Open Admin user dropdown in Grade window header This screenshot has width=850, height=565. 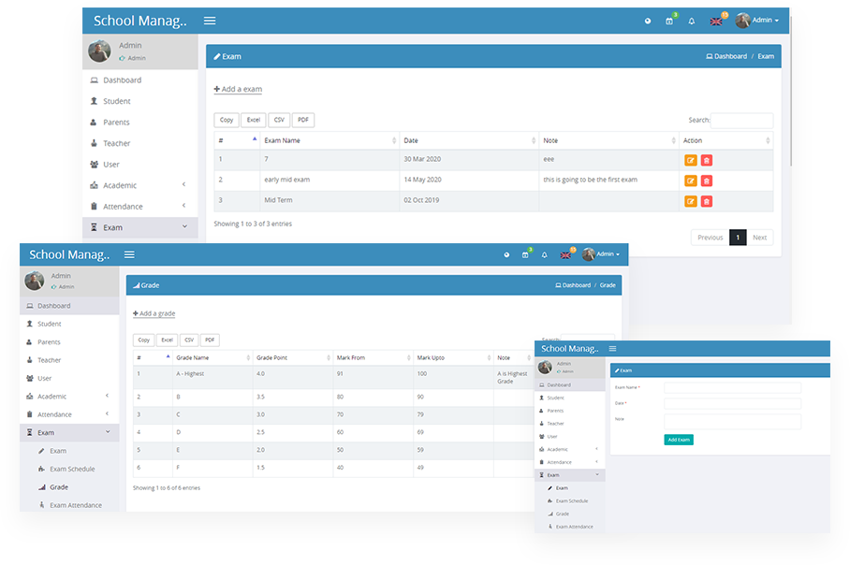[601, 254]
